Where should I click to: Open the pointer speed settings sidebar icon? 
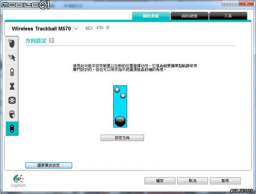tap(12, 58)
